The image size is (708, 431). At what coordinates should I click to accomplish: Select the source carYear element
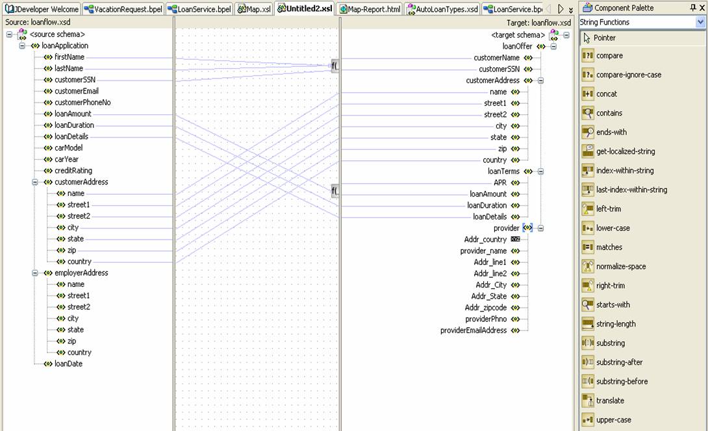[66, 159]
